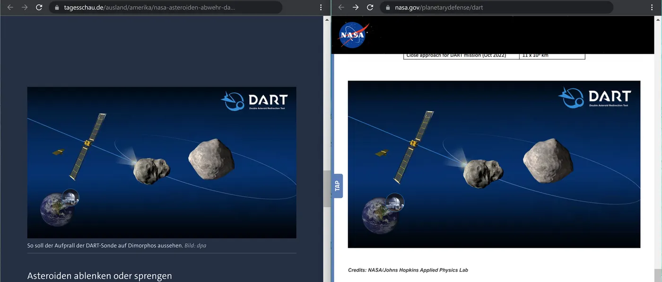The image size is (662, 282).
Task: Open the blue TAP side tab
Action: 338,186
